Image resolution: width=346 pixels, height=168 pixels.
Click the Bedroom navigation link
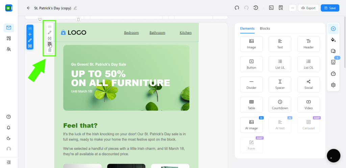(x=131, y=33)
